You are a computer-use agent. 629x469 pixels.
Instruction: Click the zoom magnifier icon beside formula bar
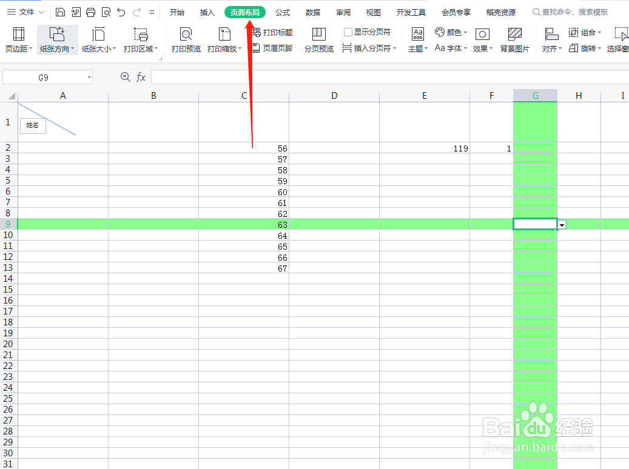(126, 77)
